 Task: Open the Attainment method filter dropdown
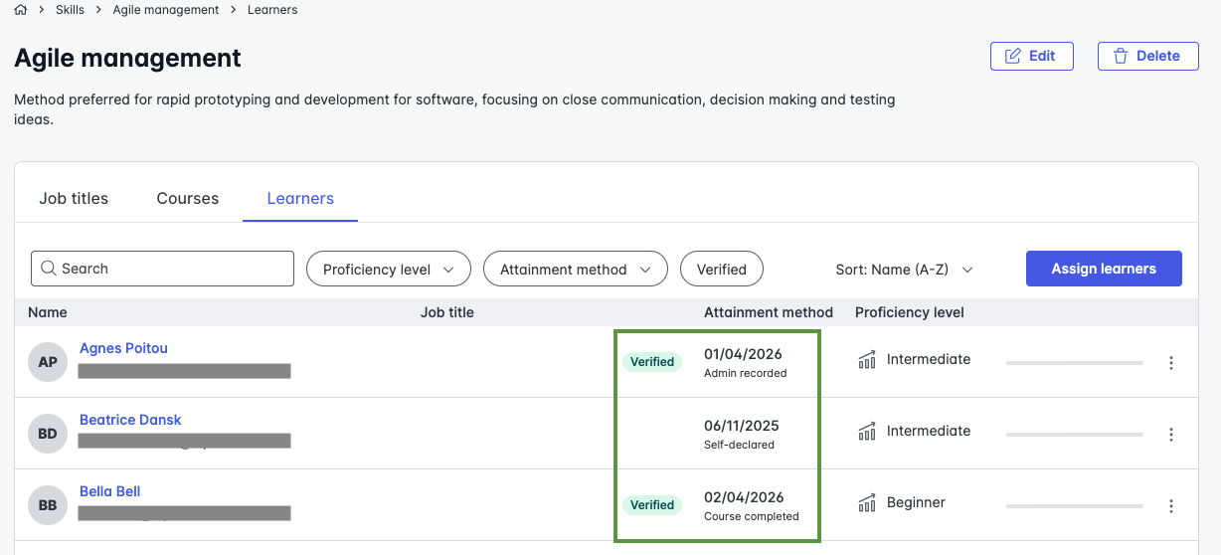[575, 269]
